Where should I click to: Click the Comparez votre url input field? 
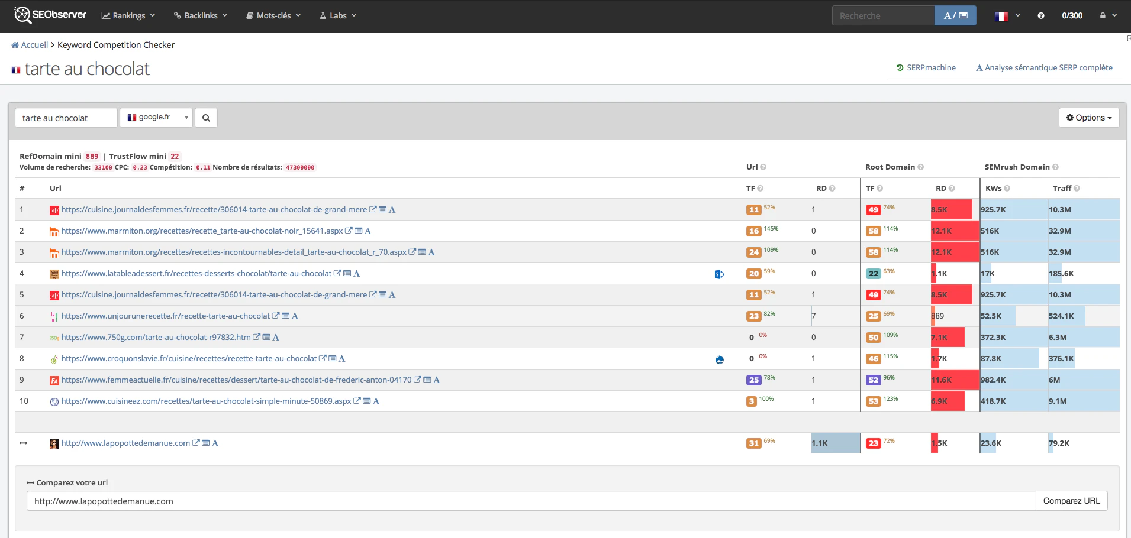(531, 501)
